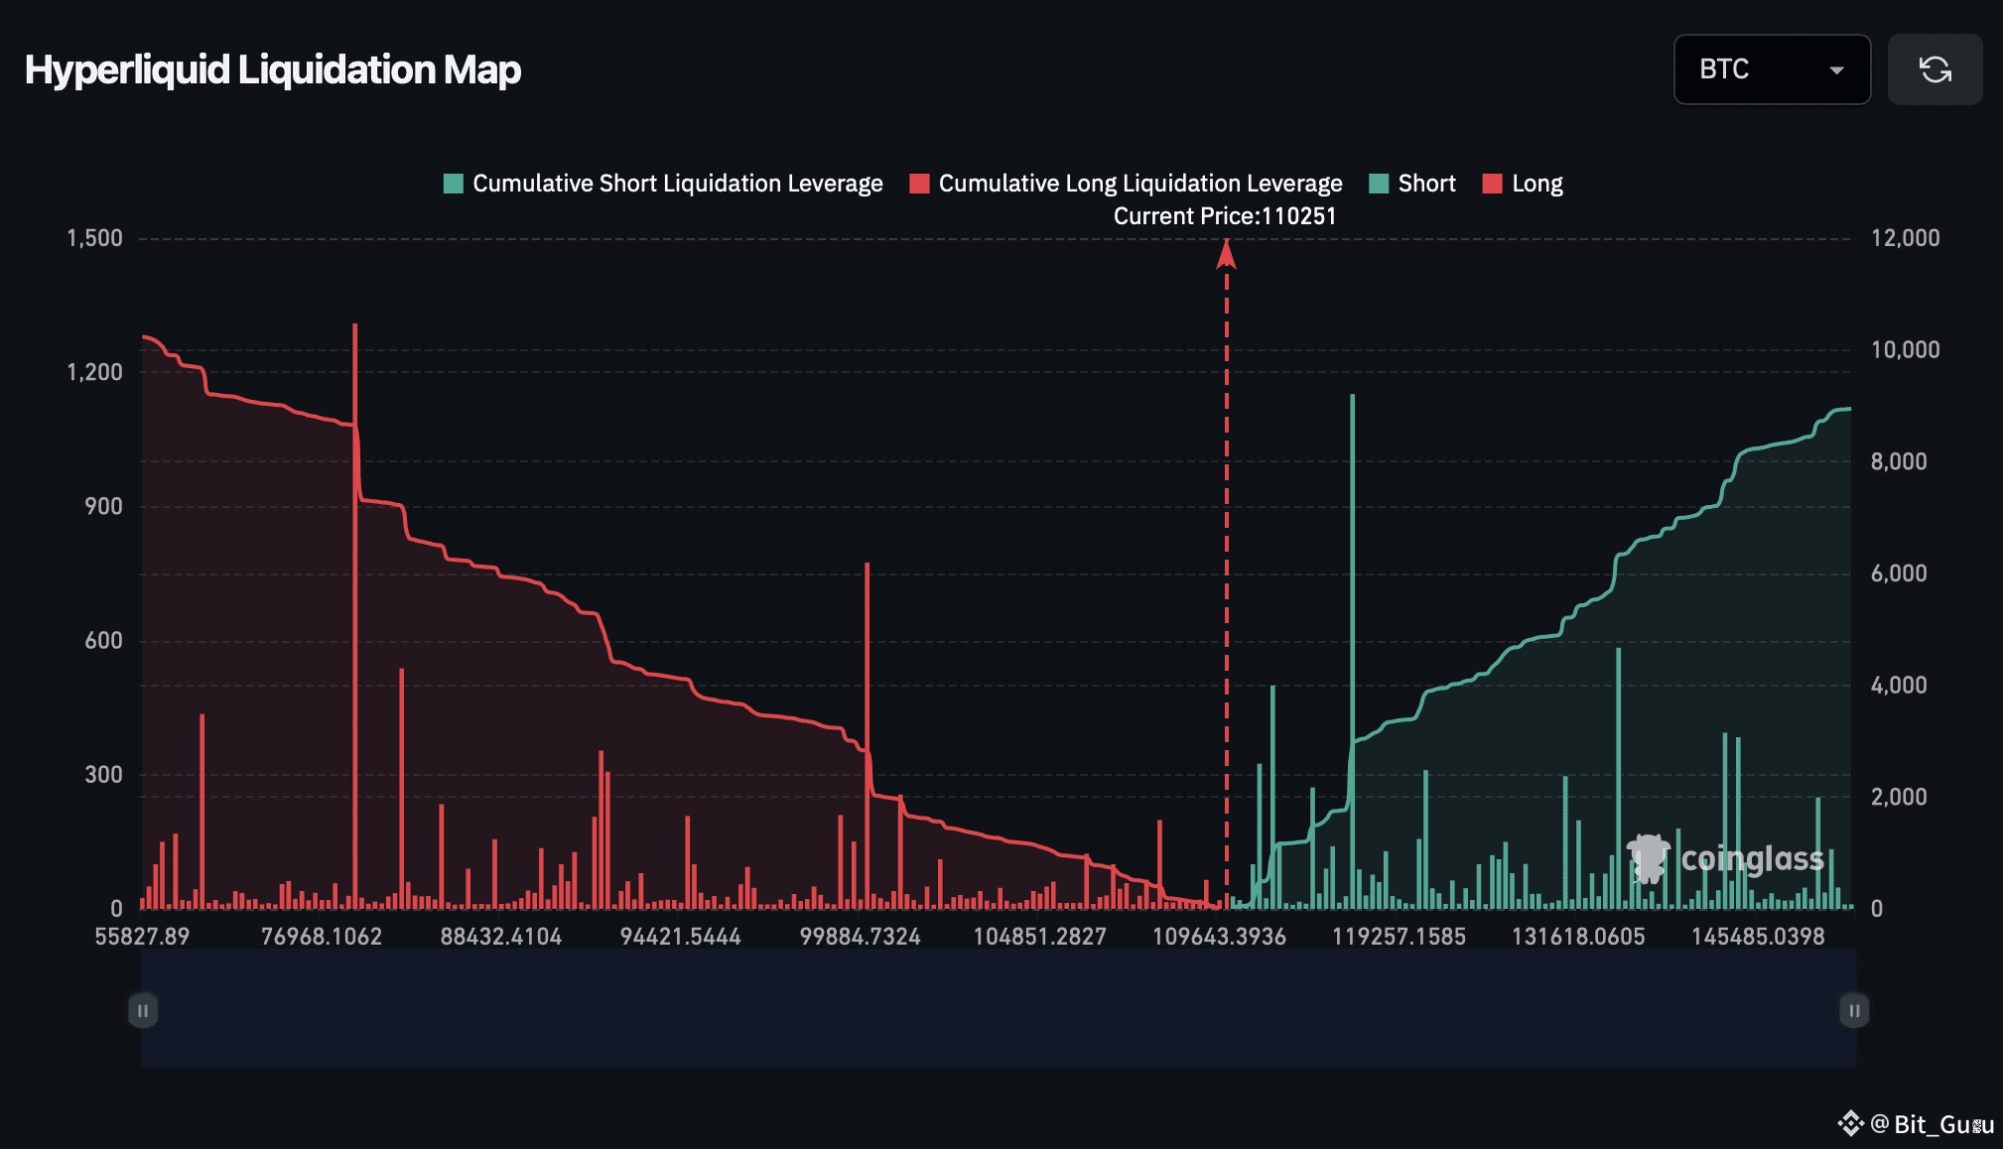
Task: Click the red dashed current price arrow marker
Action: point(1227,255)
